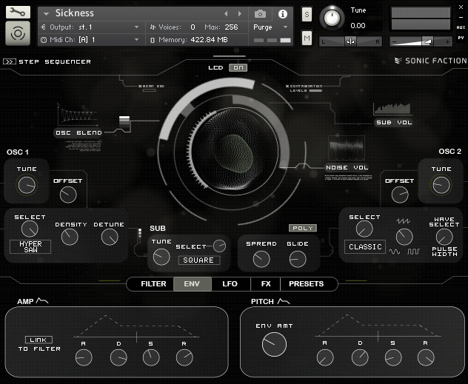Click the PV button
The width and height of the screenshot is (468, 384).
point(461,38)
